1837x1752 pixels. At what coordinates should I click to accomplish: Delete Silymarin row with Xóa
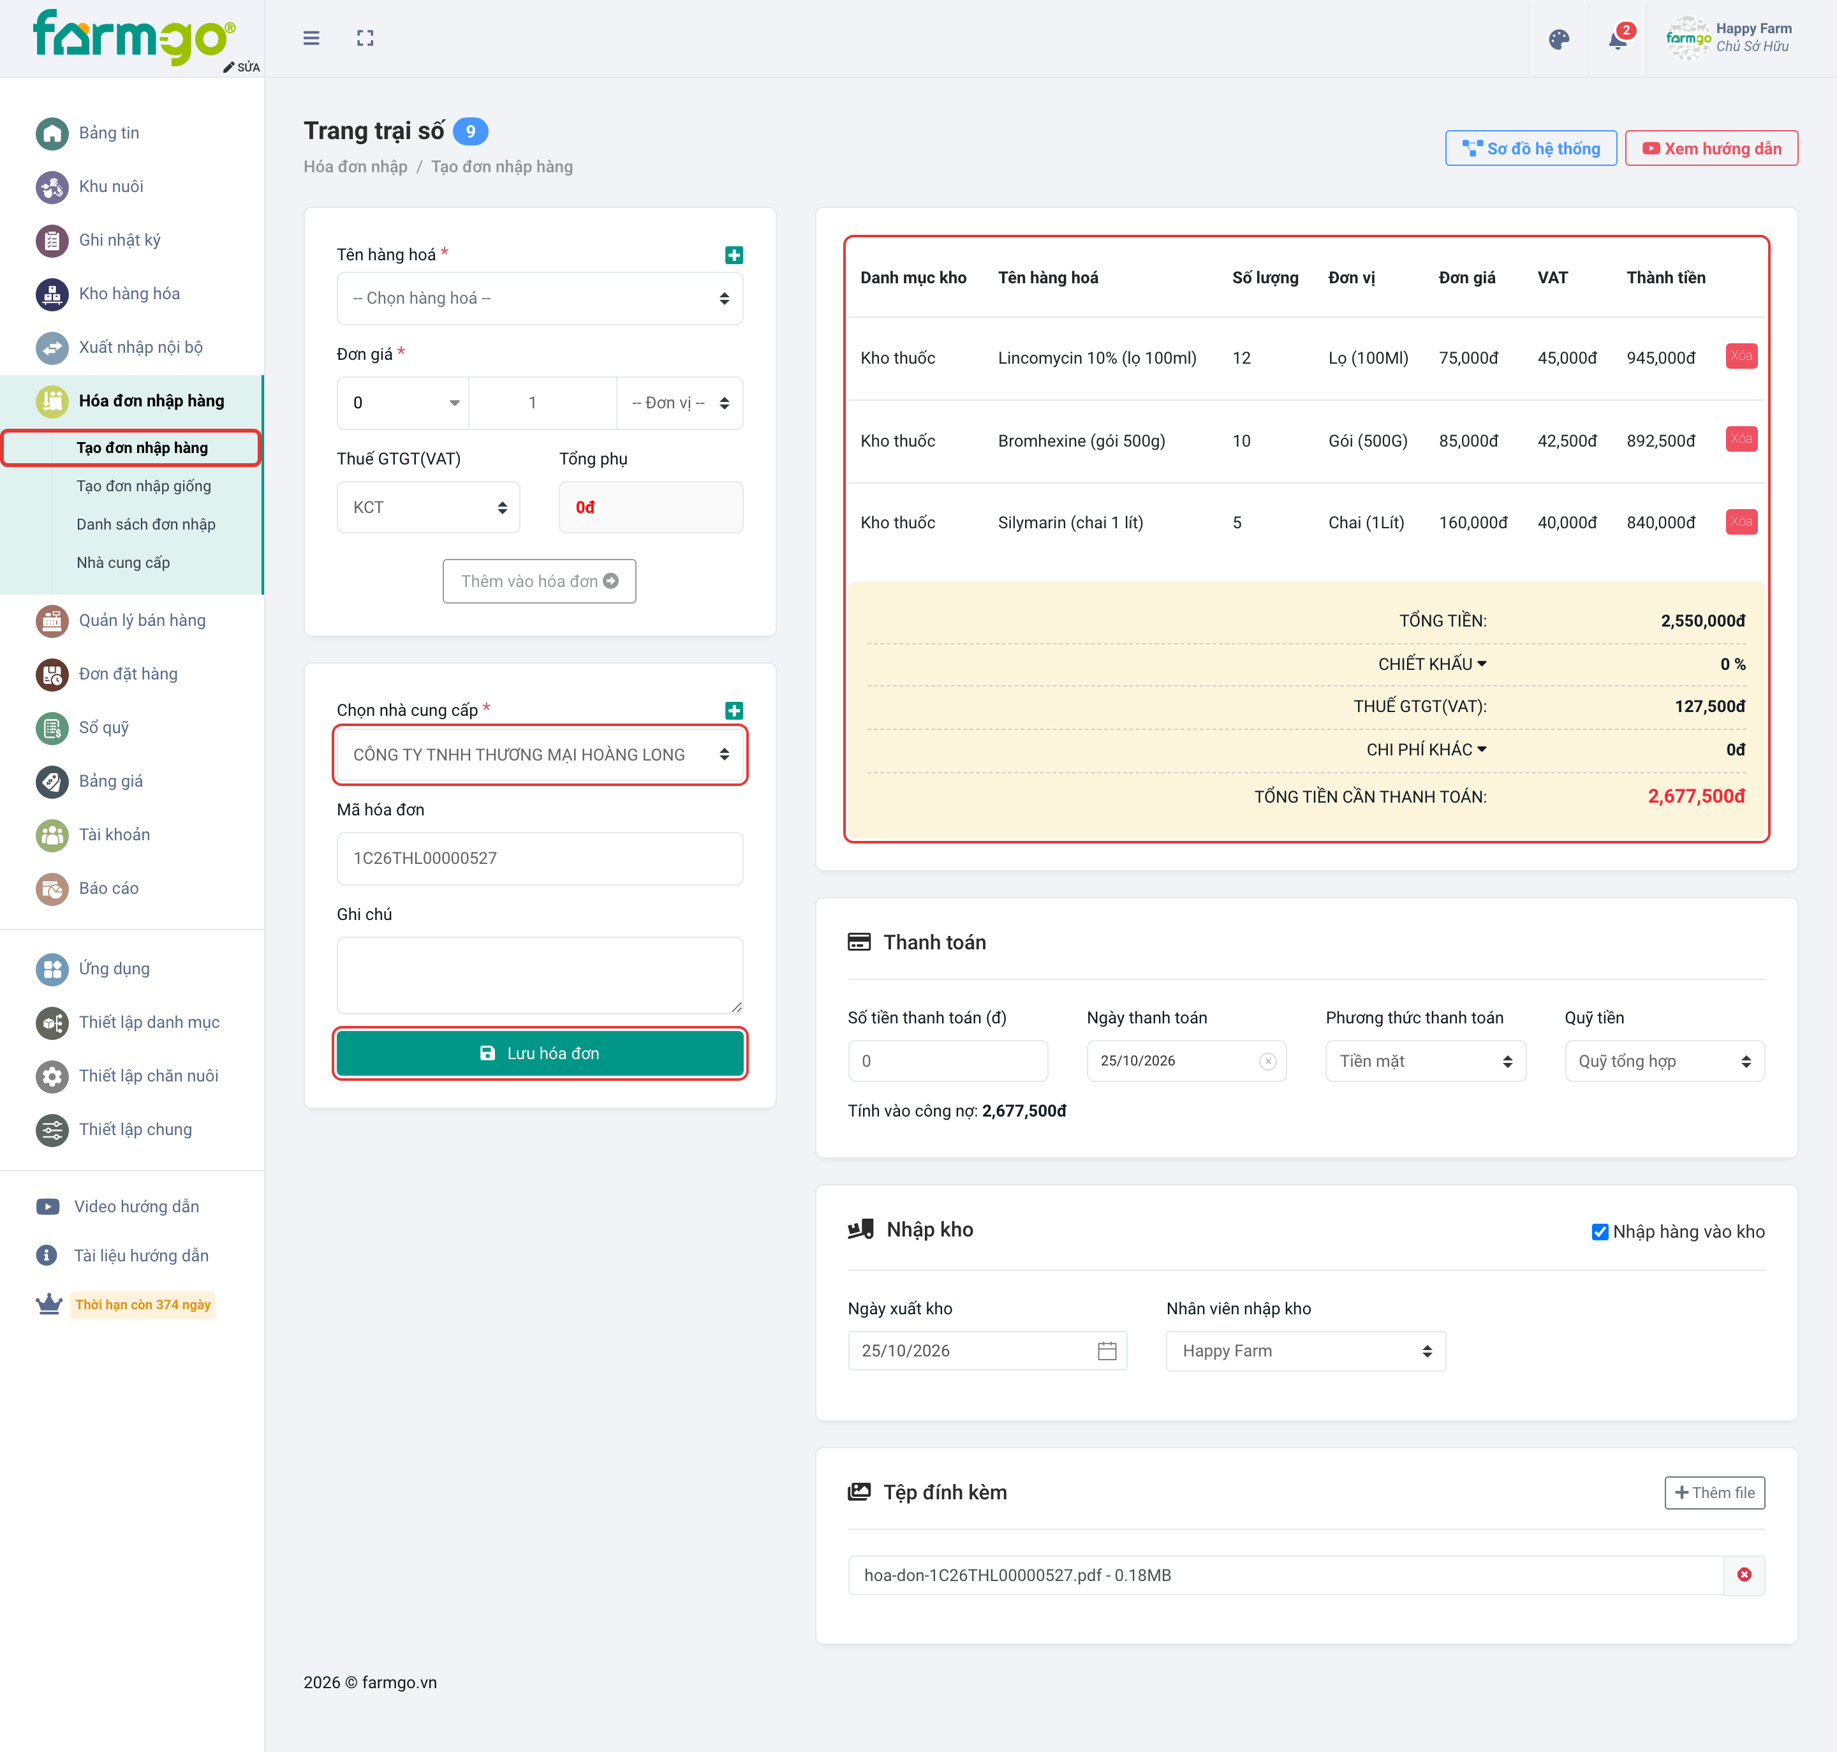1741,521
